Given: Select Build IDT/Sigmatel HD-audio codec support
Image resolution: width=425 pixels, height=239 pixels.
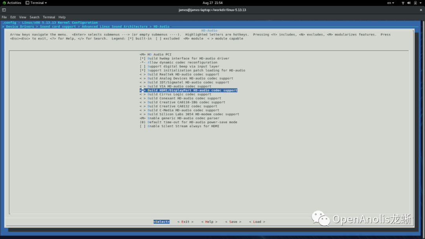Looking at the screenshot, I should pyautogui.click(x=184, y=82).
